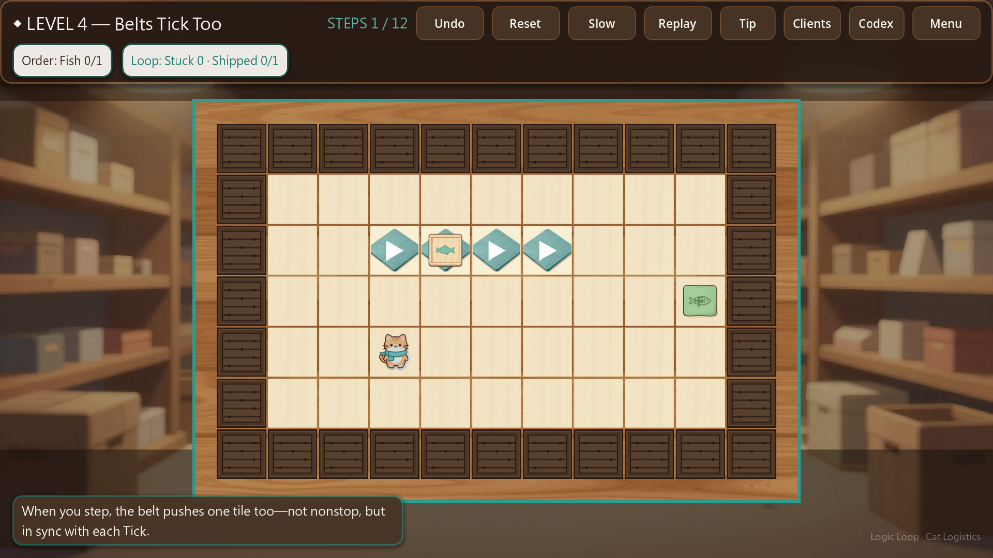The image size is (993, 558).
Task: Replay the loop
Action: click(678, 23)
